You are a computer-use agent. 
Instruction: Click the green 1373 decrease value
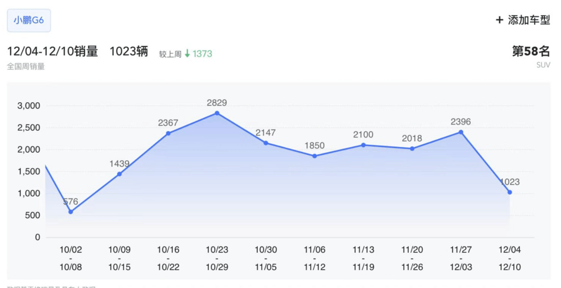pos(203,54)
